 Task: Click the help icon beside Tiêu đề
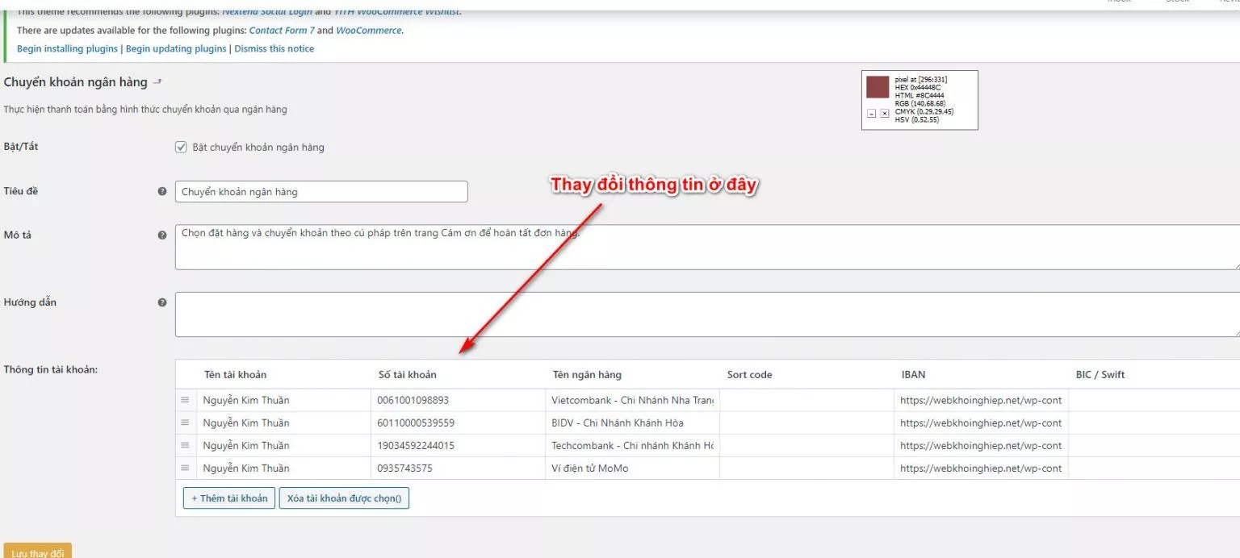pyautogui.click(x=162, y=191)
